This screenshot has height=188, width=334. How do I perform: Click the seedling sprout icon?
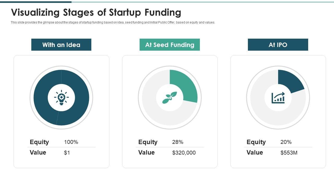(170, 98)
